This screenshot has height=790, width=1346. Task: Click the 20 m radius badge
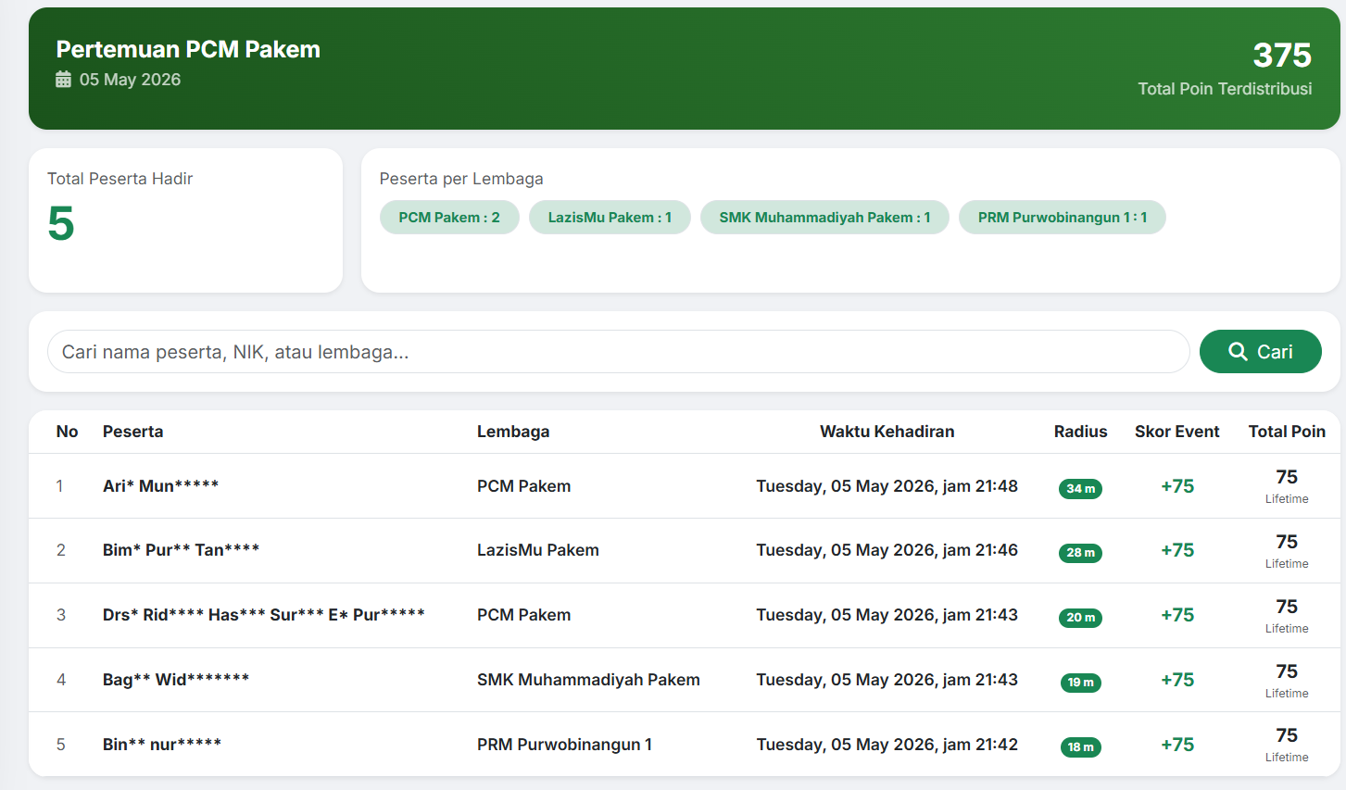pos(1080,618)
